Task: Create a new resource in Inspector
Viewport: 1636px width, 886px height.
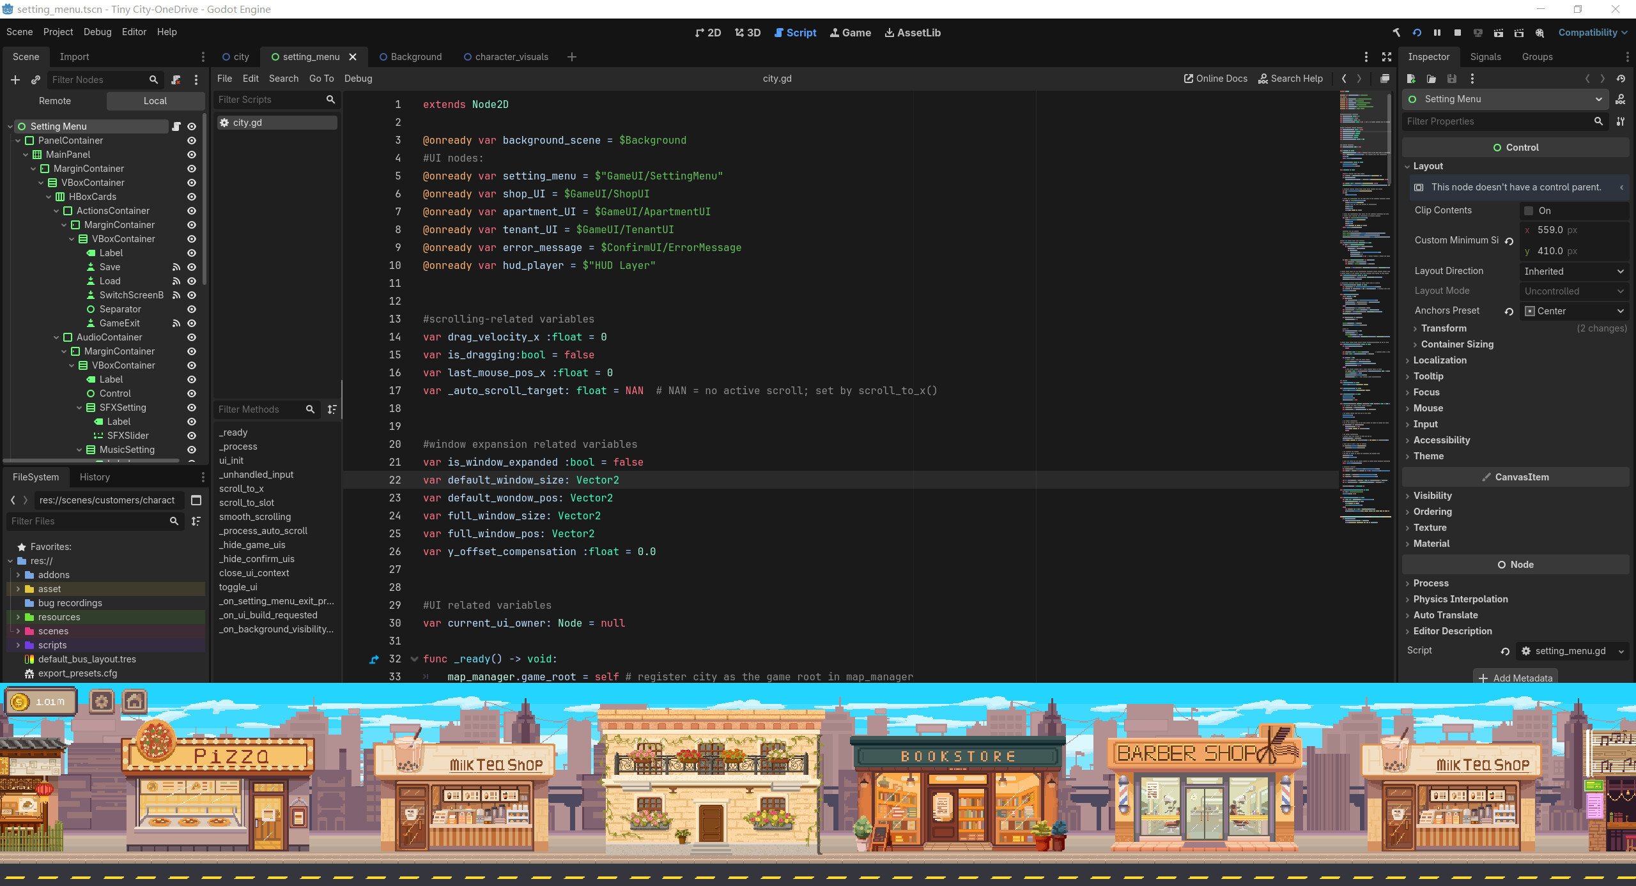Action: point(1411,79)
